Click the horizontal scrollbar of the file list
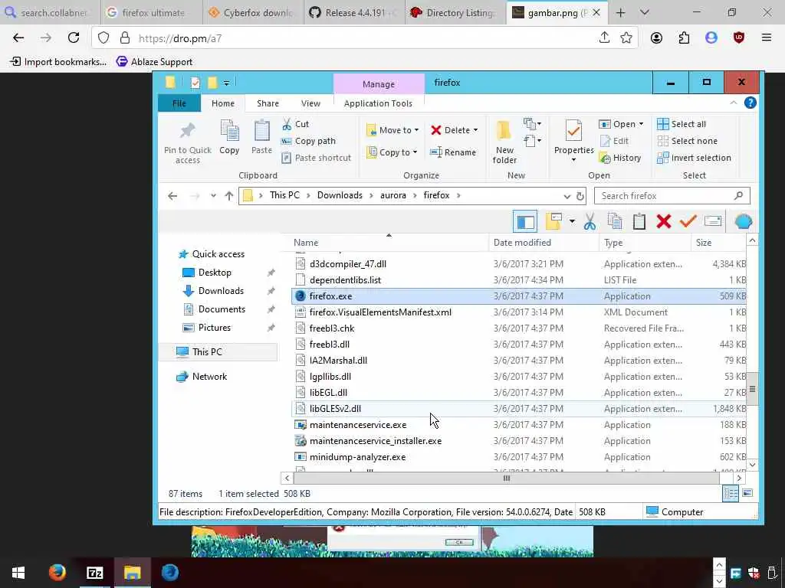 pos(507,478)
